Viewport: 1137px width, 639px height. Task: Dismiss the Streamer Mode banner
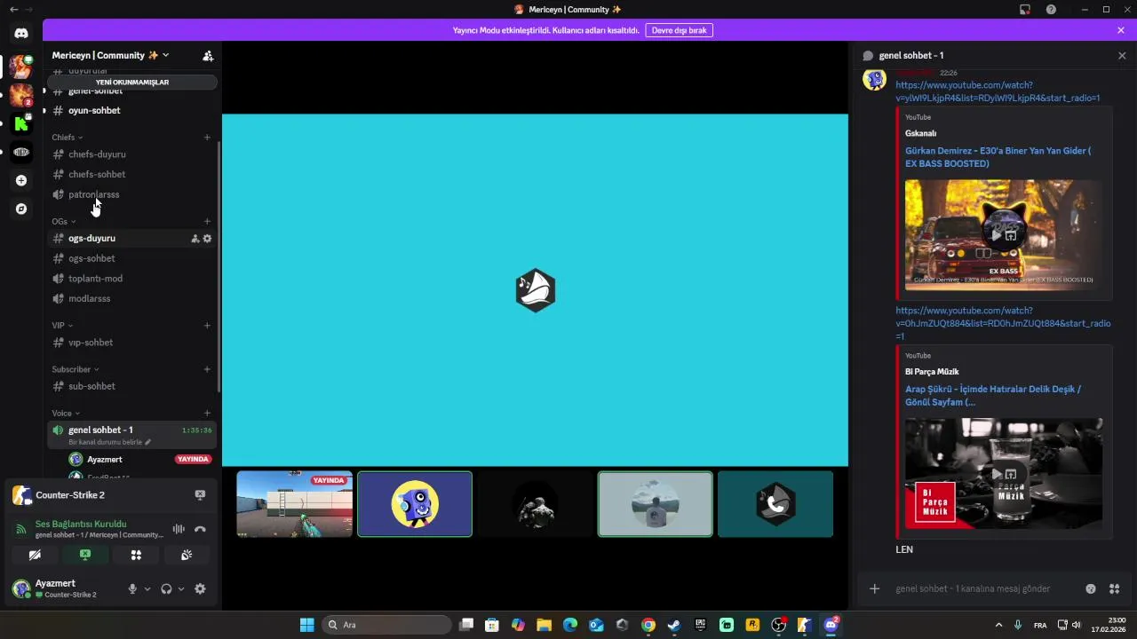1121,30
